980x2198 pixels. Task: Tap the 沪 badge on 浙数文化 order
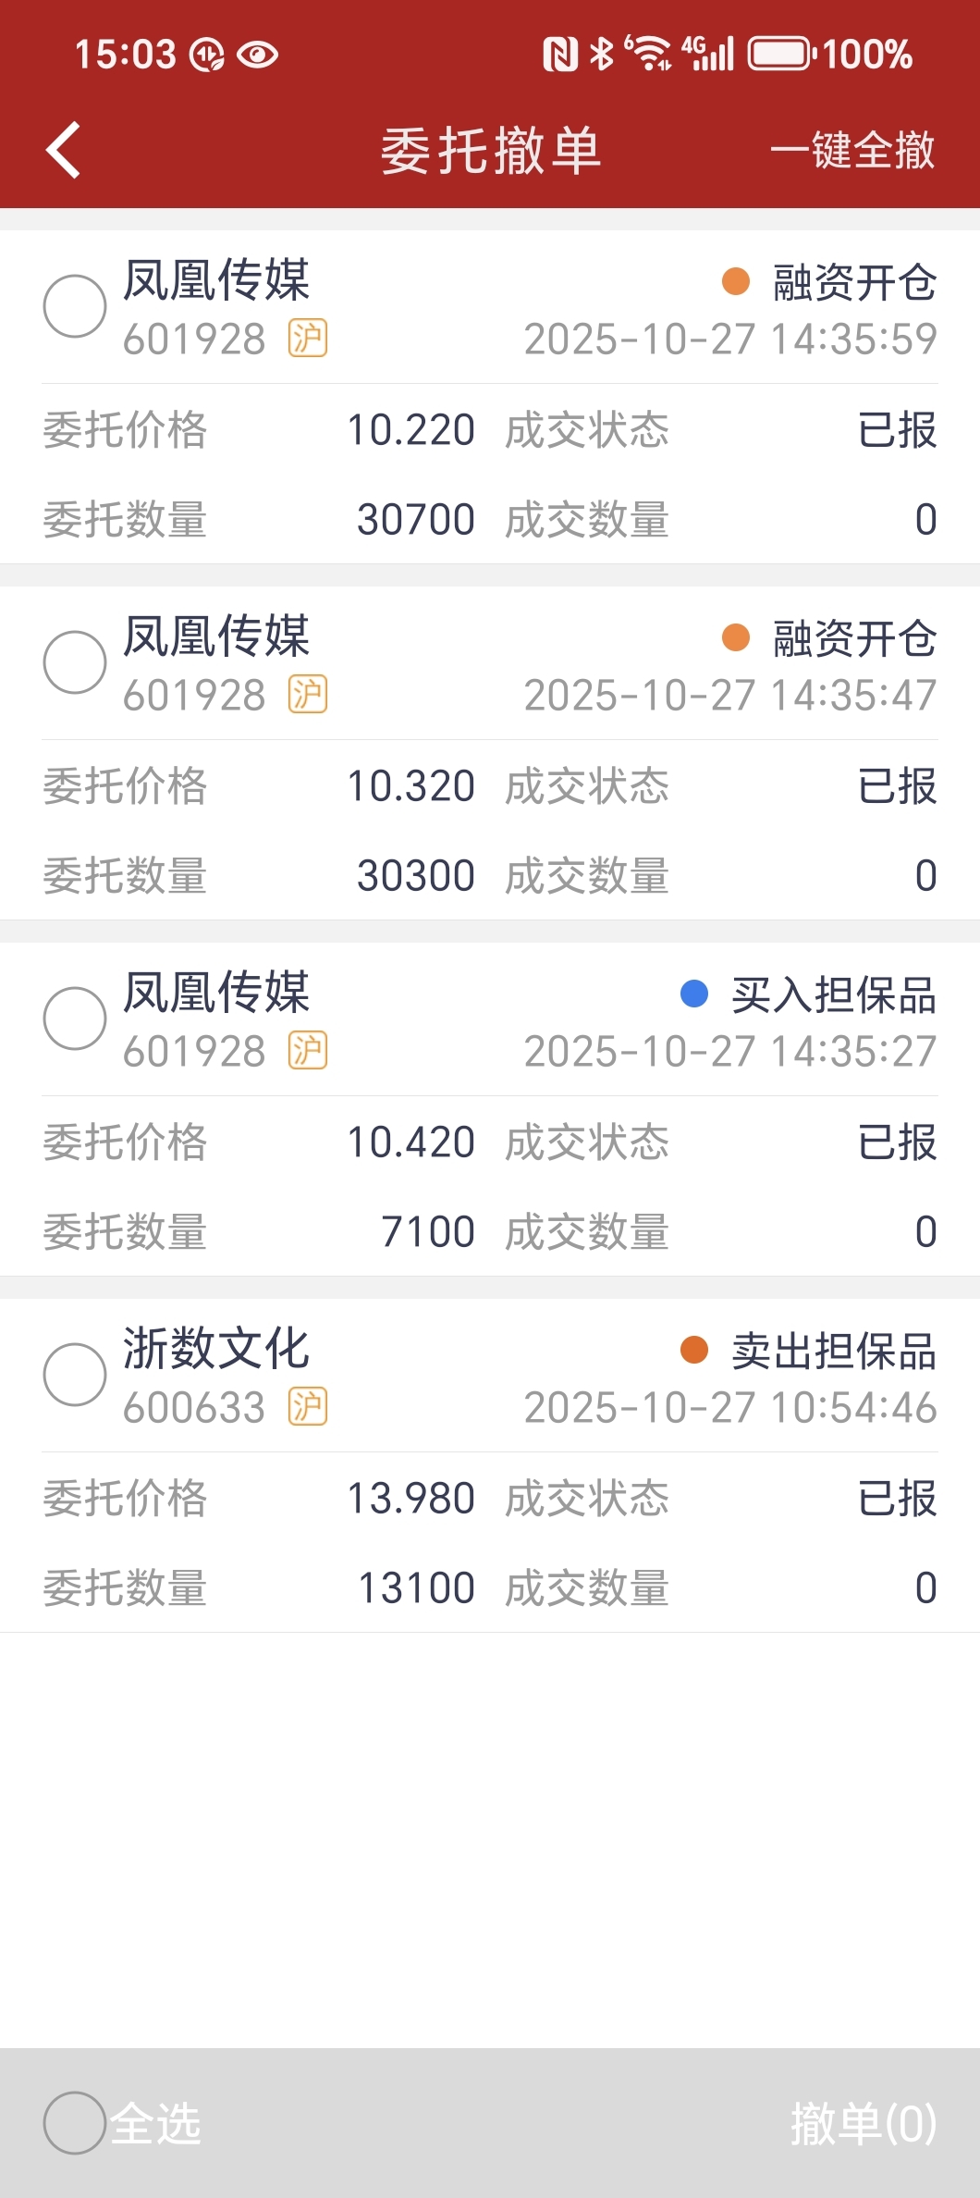point(308,1406)
